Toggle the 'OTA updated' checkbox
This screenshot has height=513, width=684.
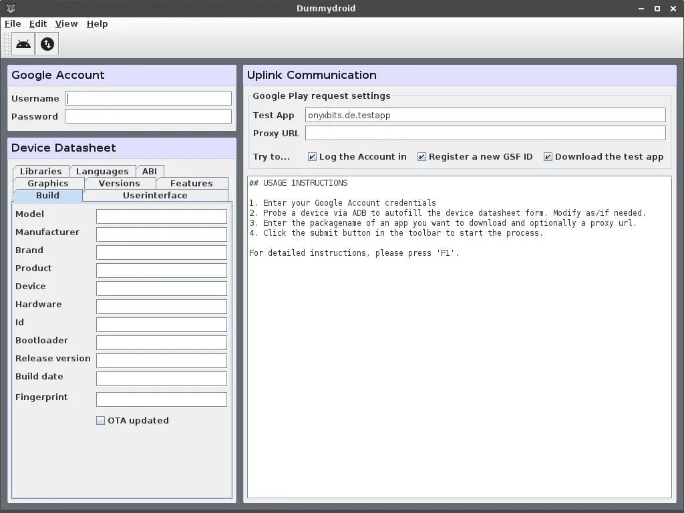tap(100, 420)
